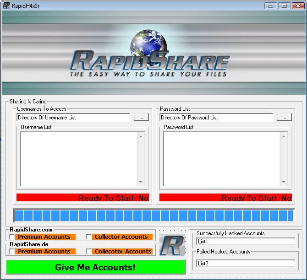The height and width of the screenshot is (280, 307).
Task: Select the Failed Hacked Accounts List2 field
Action: coord(246,264)
